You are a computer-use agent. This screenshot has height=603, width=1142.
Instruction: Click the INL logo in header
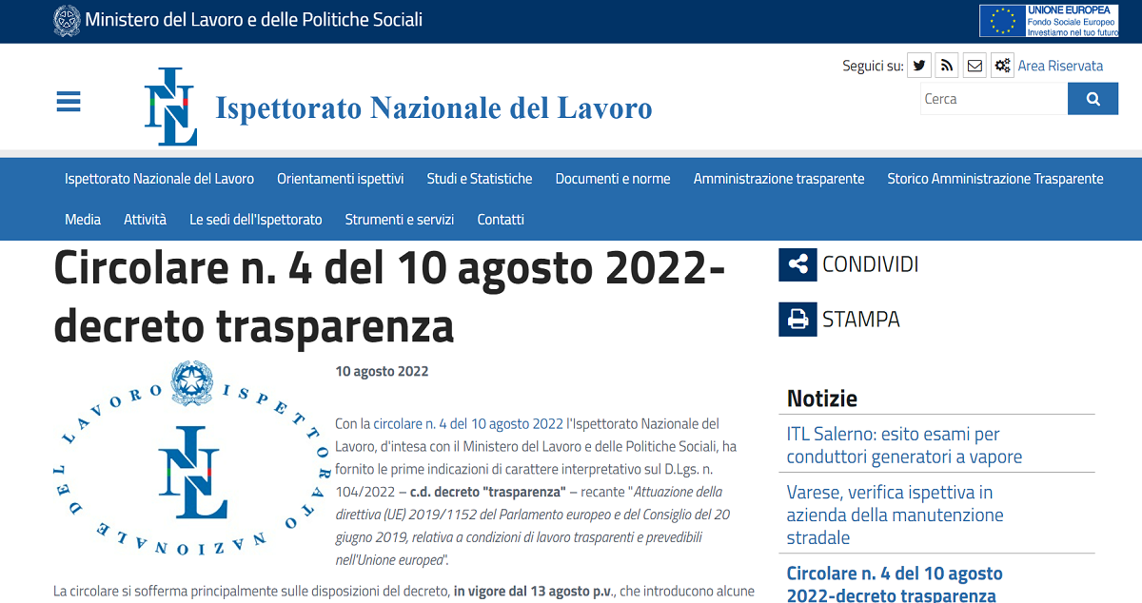[x=171, y=107]
